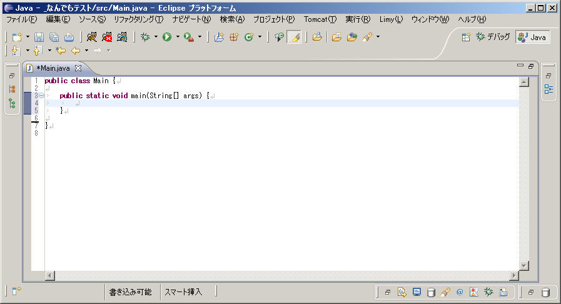Screen dimensions: 561x304
Task: Open dropdown arrow next to Run button
Action: (x=178, y=38)
